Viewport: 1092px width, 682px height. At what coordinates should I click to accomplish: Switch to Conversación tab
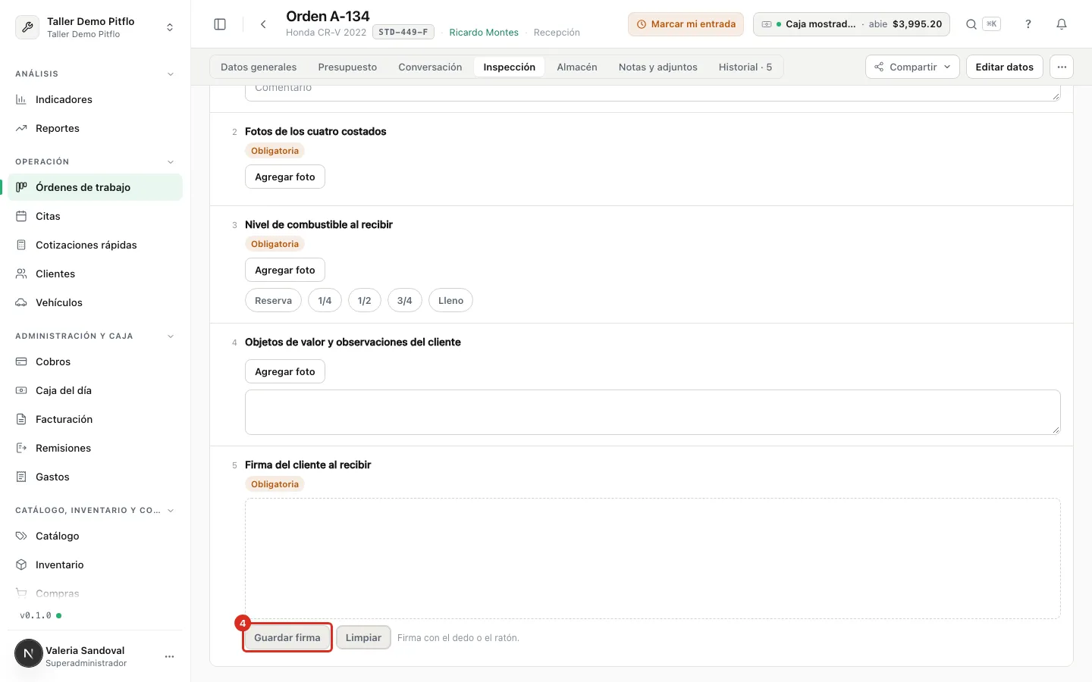coord(430,67)
